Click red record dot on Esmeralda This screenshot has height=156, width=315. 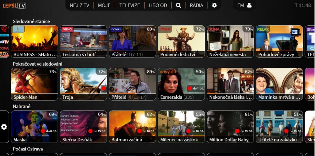pos(190,89)
